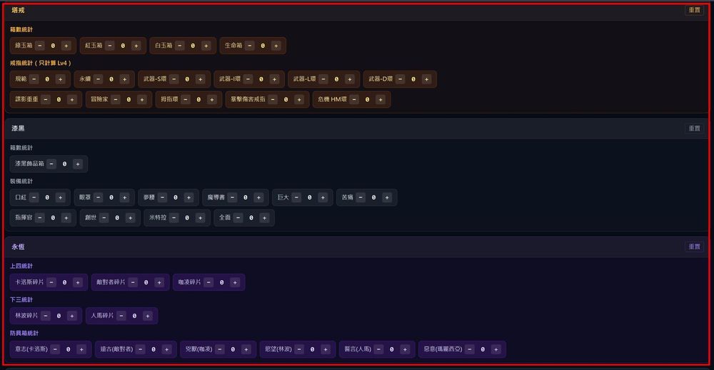Viewport: 714px width, 370px height.
Task: Increase the 咖凌碎片 count
Action: [x=234, y=283]
